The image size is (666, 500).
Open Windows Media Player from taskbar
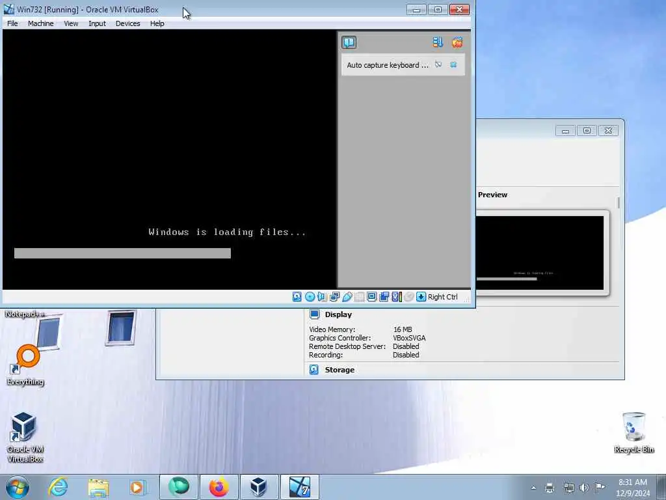click(x=138, y=487)
